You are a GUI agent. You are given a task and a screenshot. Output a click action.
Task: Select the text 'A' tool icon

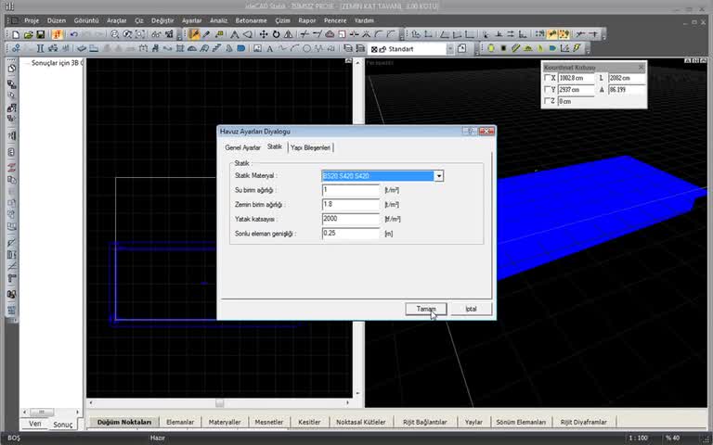pyautogui.click(x=270, y=48)
